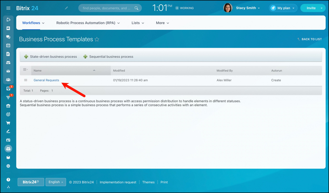The width and height of the screenshot is (329, 193).
Task: Open the Company building icon in sidebar
Action: coord(8,106)
